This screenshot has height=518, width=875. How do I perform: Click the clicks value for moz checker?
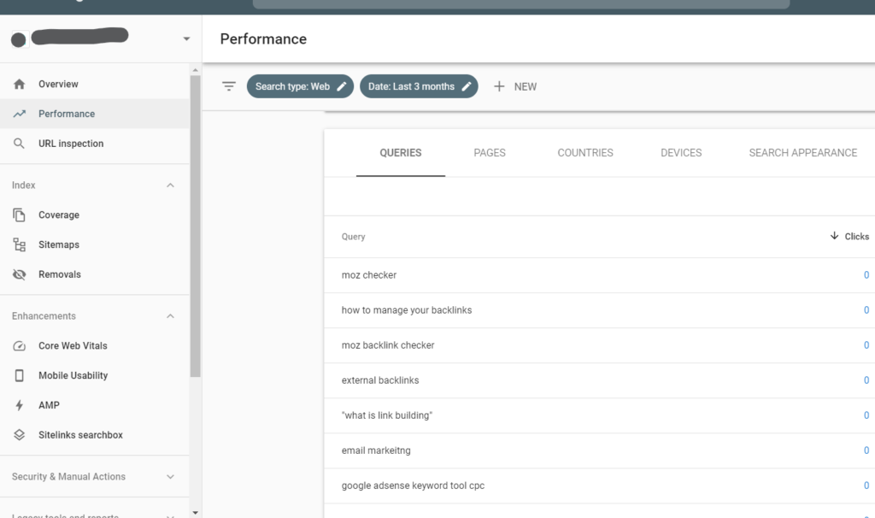(x=866, y=274)
